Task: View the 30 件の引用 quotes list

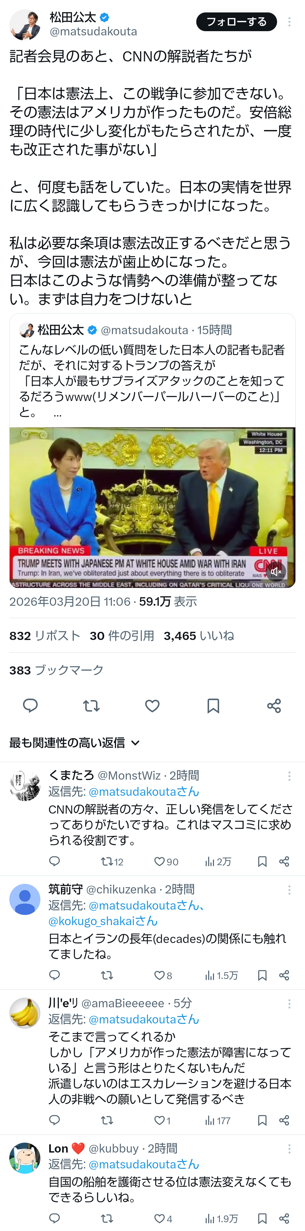Action: click(122, 635)
